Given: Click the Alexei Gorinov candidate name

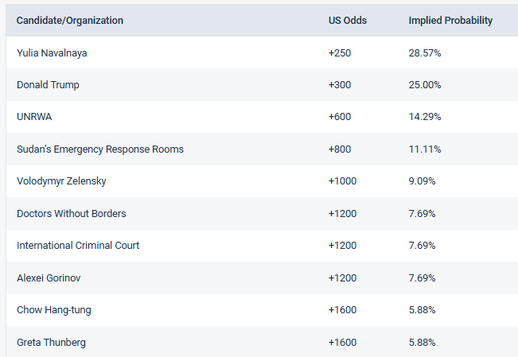Looking at the screenshot, I should point(49,277).
